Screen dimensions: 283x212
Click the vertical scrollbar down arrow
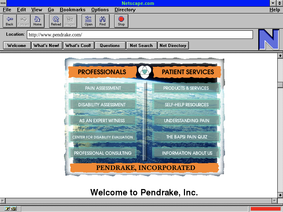280,195
